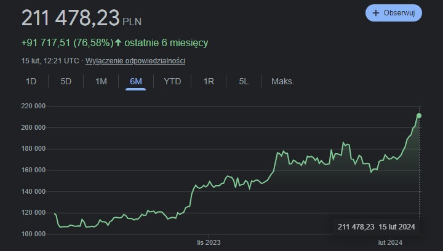Click the green up arrow icon
443x251 pixels.
118,43
